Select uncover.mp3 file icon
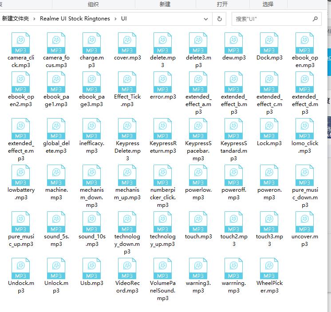The height and width of the screenshot is (312, 331). [x=304, y=222]
